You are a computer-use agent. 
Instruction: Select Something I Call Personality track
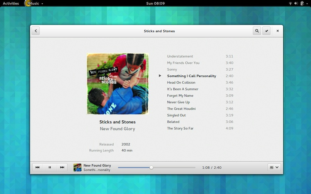192,76
